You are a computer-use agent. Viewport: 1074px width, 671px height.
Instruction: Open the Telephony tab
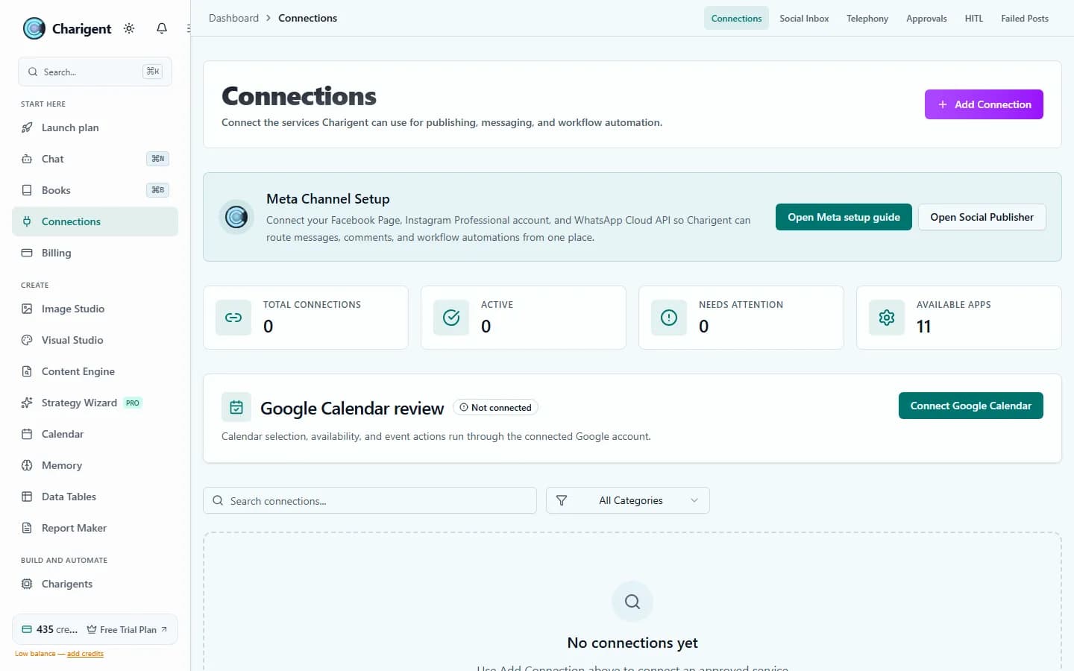click(867, 18)
